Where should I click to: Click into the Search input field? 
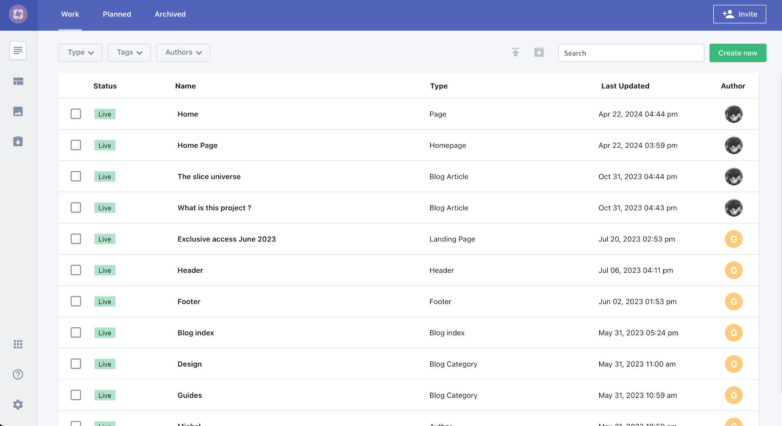[x=631, y=53]
